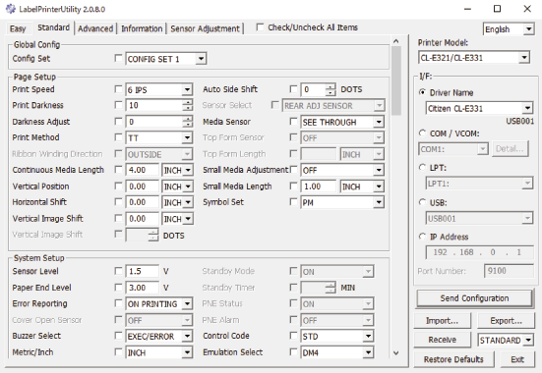Viewport: 542px width, 373px height.
Task: Open the 6 IPS print speed dropdown
Action: (x=159, y=89)
